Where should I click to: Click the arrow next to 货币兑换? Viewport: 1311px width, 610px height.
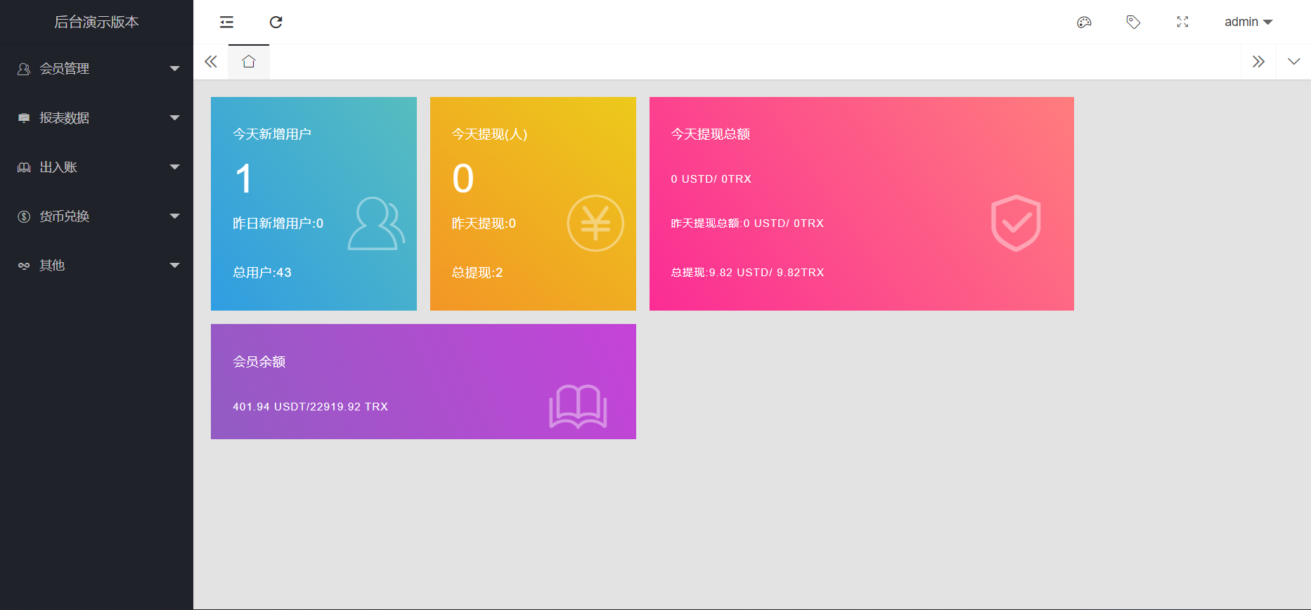pyautogui.click(x=175, y=216)
